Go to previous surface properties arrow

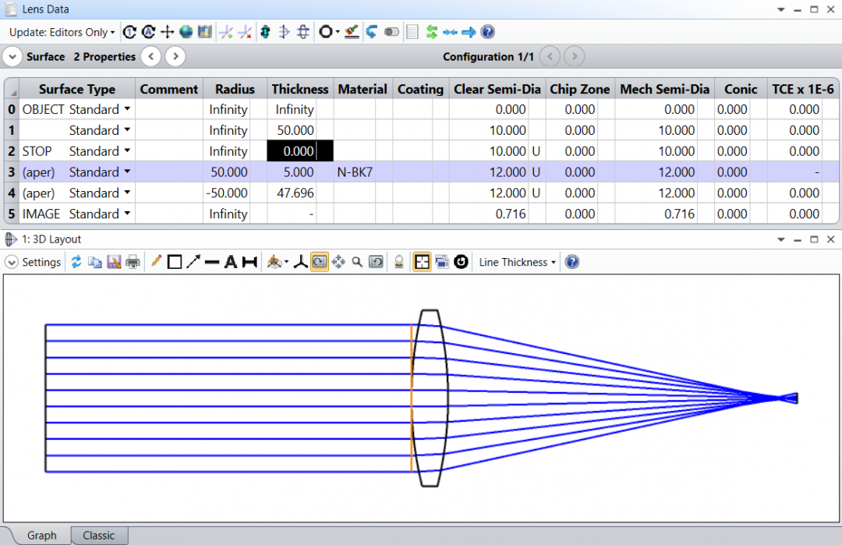point(151,57)
